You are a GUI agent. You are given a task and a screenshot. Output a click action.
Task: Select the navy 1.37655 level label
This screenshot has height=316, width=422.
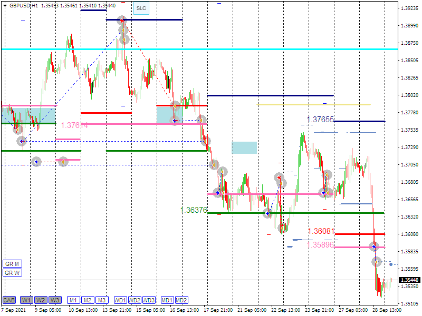320,120
